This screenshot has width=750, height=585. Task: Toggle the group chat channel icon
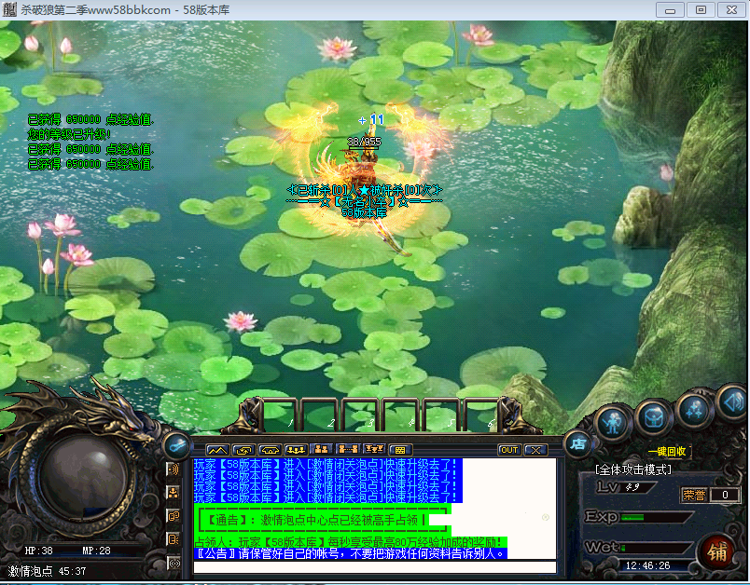click(x=174, y=493)
